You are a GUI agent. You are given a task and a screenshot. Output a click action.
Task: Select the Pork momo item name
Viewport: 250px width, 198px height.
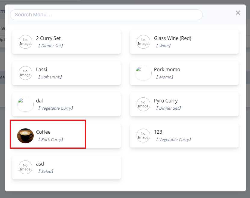tap(167, 69)
